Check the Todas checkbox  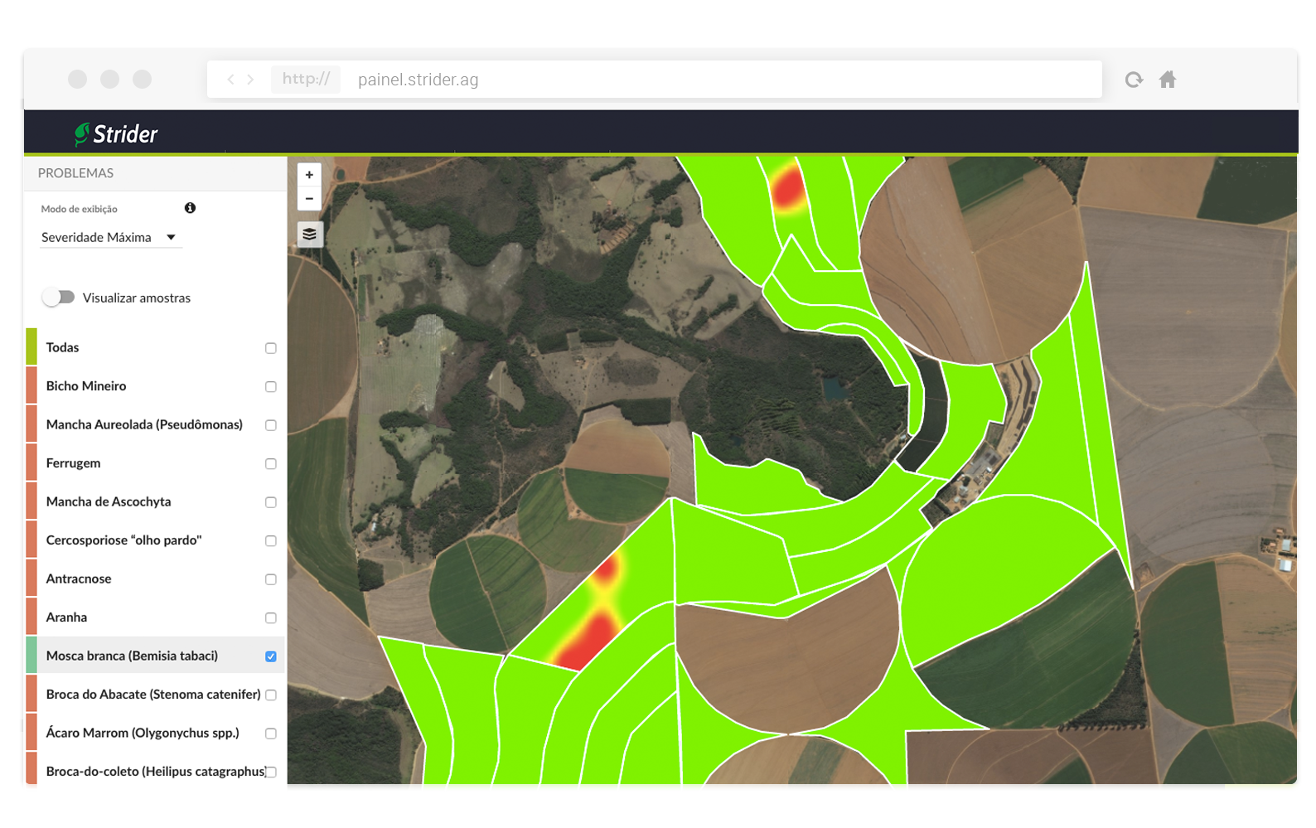[x=271, y=348]
